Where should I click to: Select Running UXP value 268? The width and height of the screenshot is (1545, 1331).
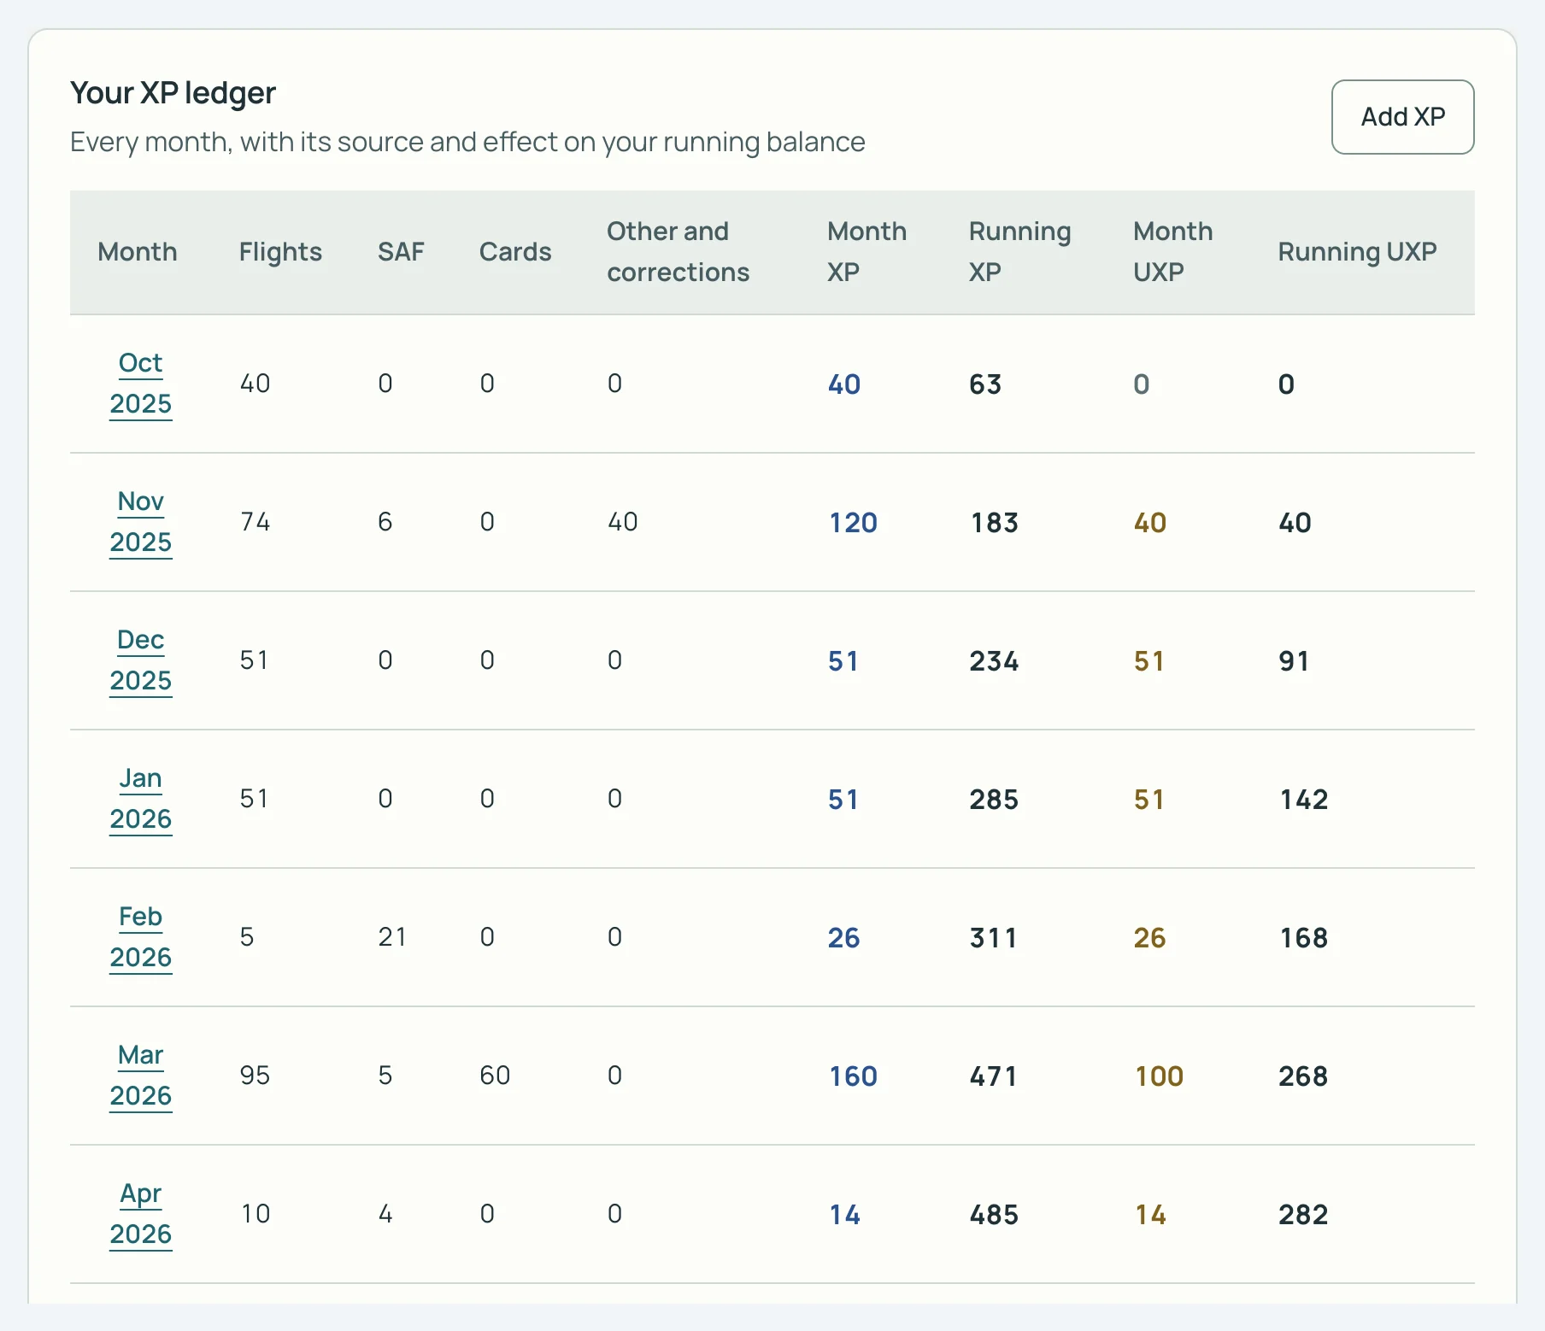(x=1303, y=1076)
